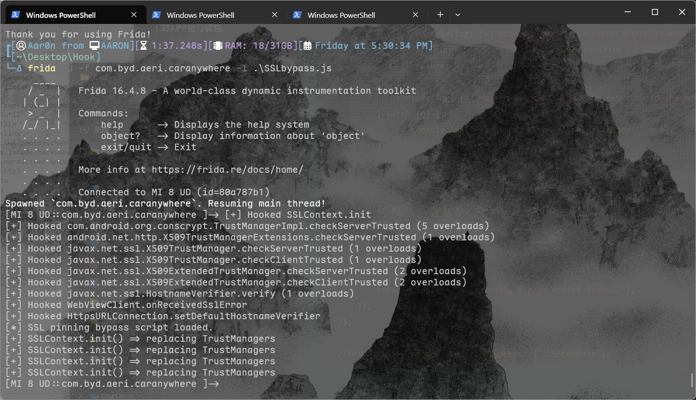Screen dimensions: 696x400
Task: Click the TrustManagerImpl.checkServerTrusted line
Action: tap(247, 226)
